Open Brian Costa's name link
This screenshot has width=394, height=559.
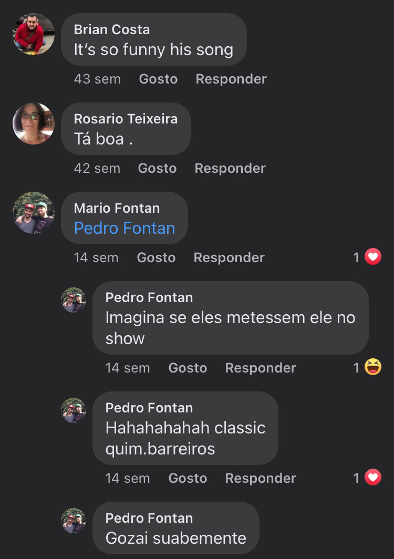click(112, 29)
